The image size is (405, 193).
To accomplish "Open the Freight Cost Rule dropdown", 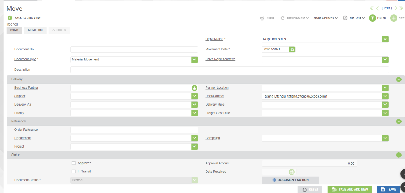I will coord(385,113).
